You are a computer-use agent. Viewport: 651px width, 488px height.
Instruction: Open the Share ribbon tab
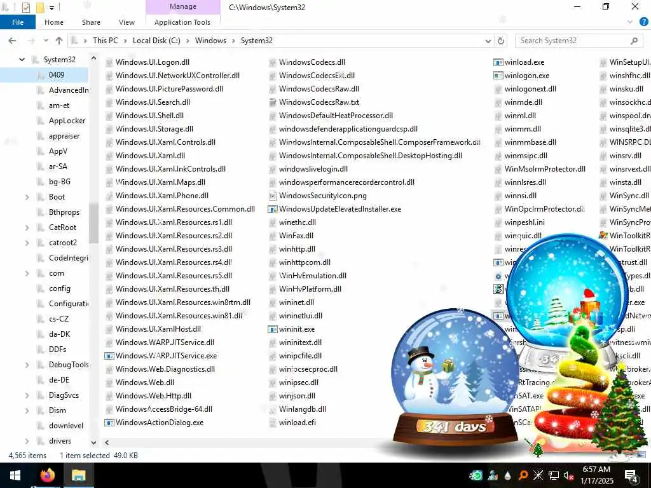[91, 22]
